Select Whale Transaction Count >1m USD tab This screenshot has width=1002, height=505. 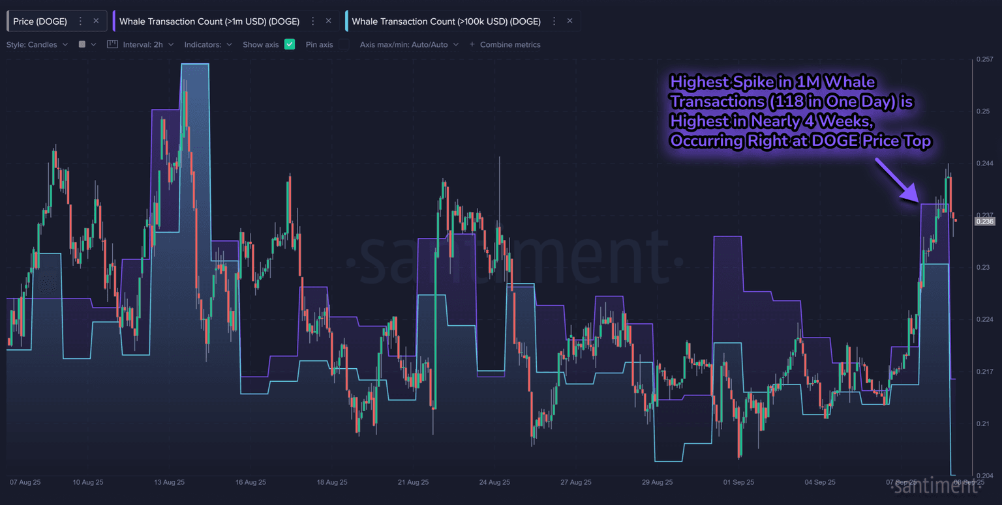coord(209,22)
